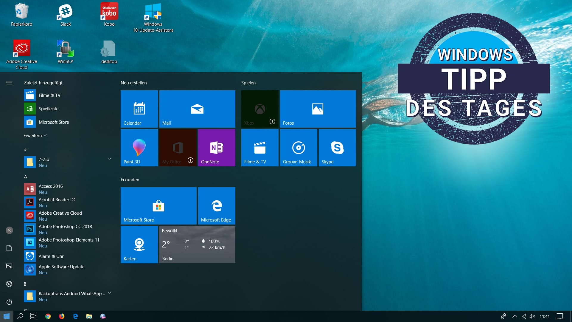
Task: Open Documents from the Start sidebar
Action: (9, 248)
